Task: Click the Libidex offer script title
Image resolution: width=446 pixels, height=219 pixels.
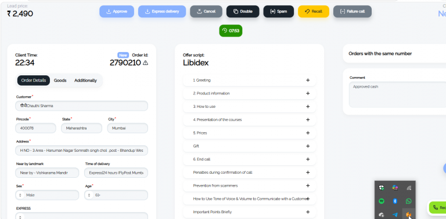Action: [x=196, y=63]
